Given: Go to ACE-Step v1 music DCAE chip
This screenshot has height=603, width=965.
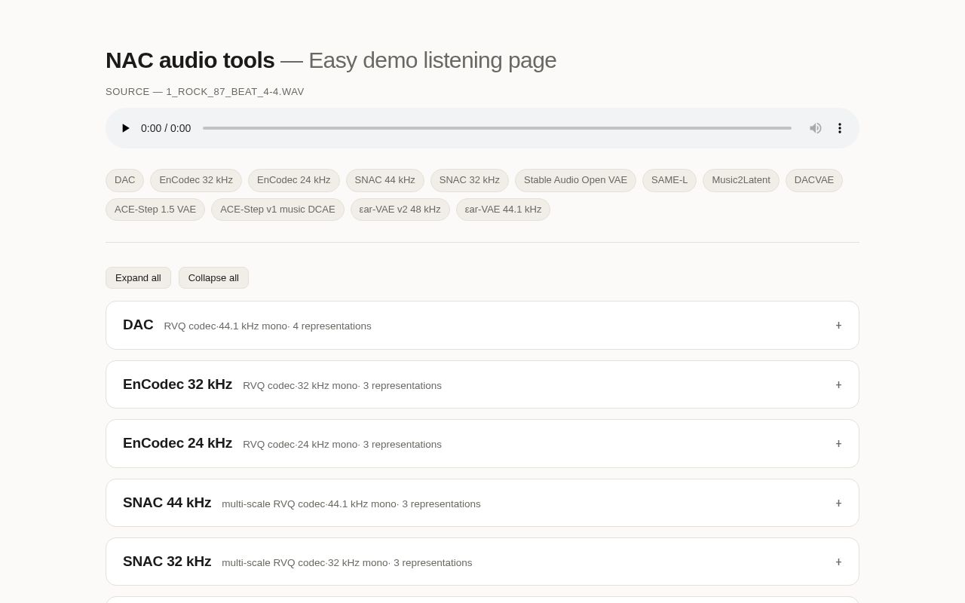Looking at the screenshot, I should pos(277,210).
